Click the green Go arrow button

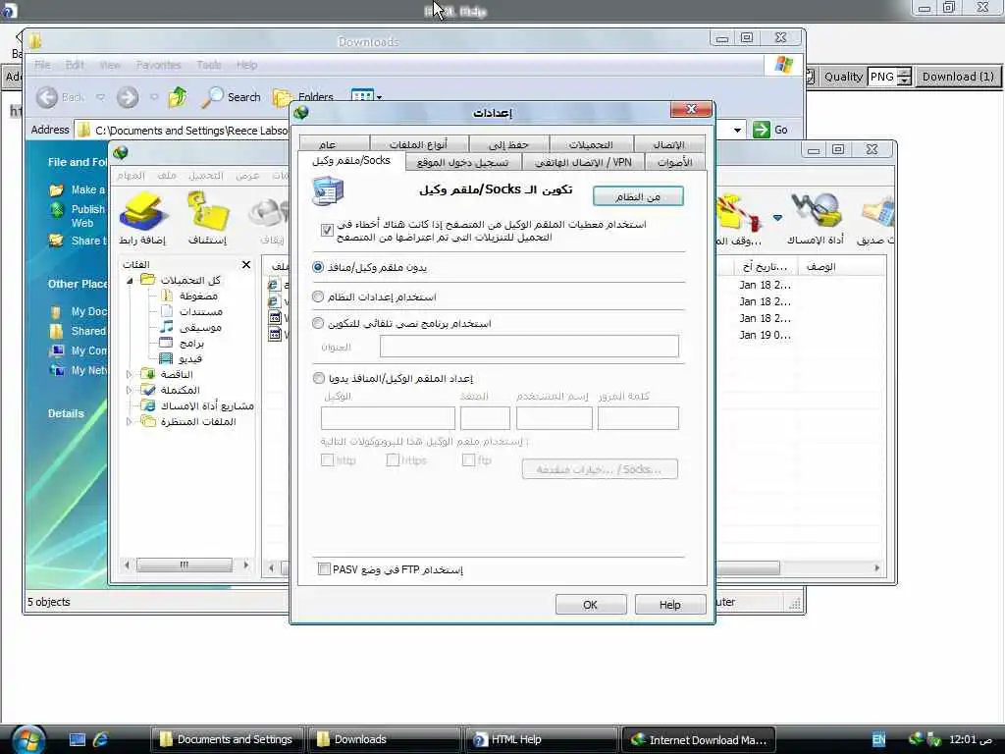762,130
